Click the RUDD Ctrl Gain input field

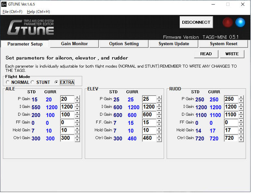click(231, 138)
